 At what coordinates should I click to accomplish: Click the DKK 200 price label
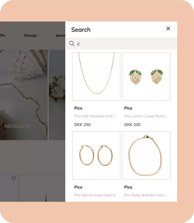pyautogui.click(x=132, y=125)
